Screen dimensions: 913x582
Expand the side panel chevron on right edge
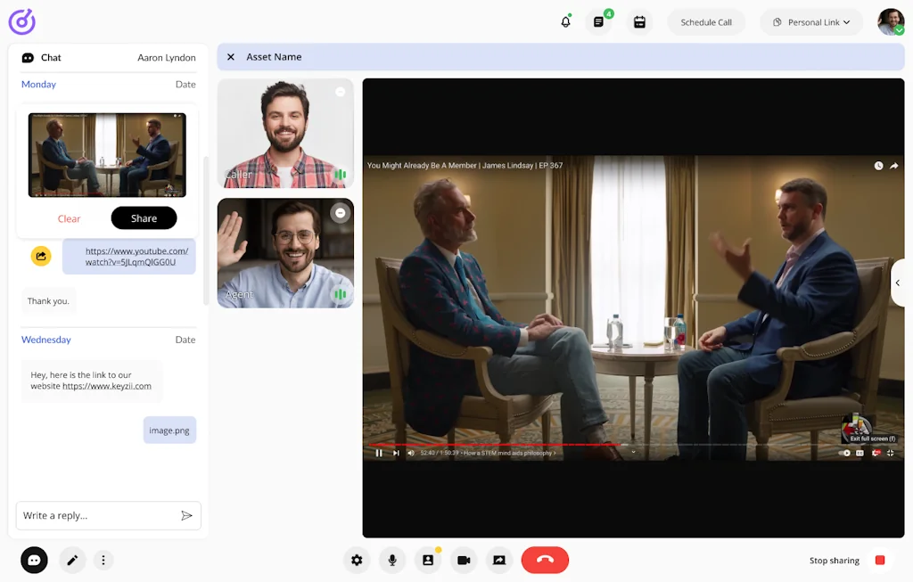[x=898, y=283]
